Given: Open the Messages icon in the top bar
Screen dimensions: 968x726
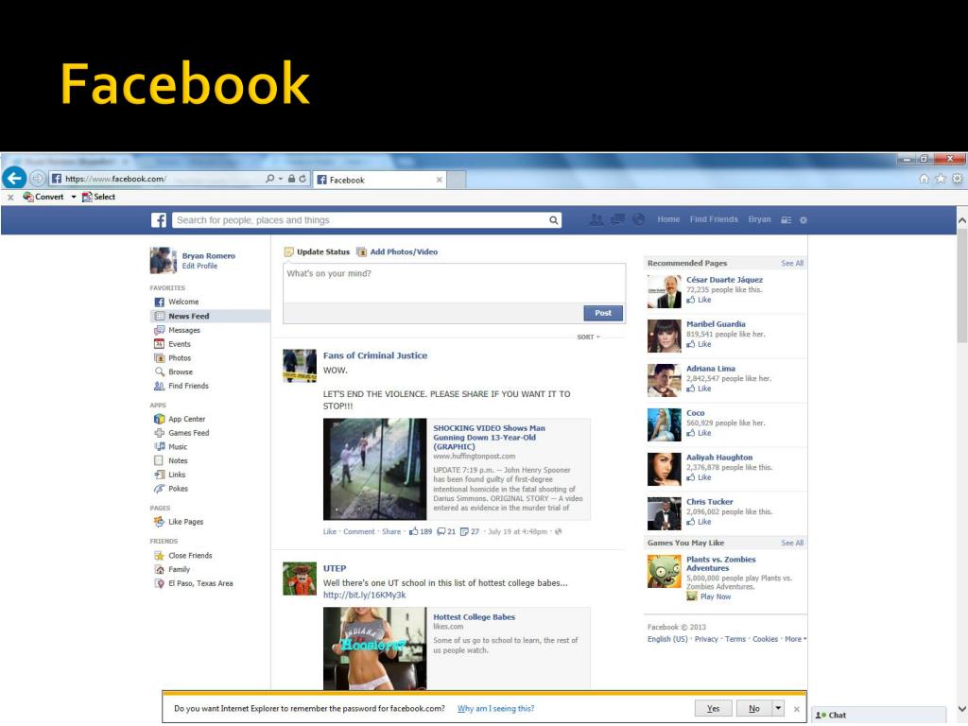Looking at the screenshot, I should pyautogui.click(x=617, y=219).
